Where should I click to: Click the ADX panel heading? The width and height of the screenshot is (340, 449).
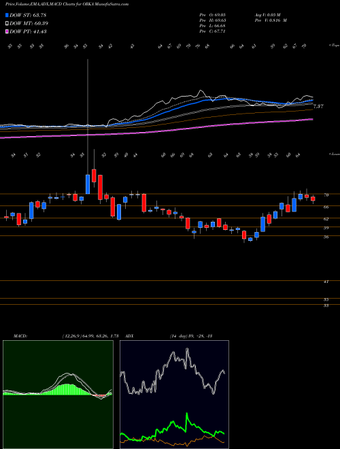[130, 336]
